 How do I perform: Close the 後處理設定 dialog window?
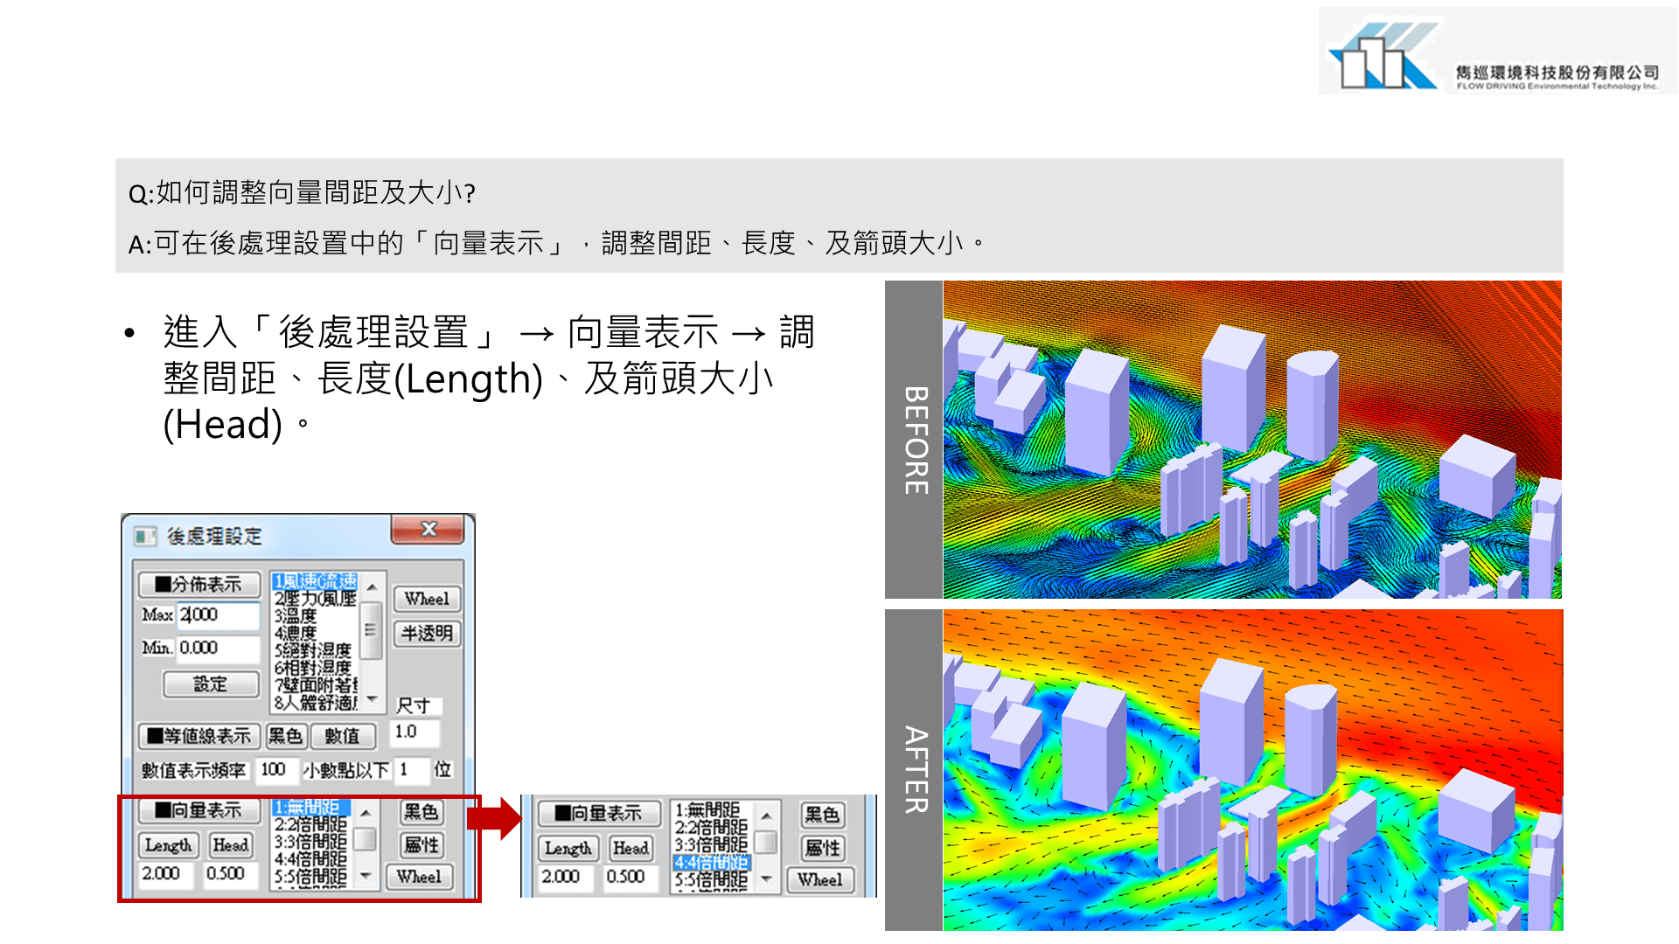tap(428, 530)
